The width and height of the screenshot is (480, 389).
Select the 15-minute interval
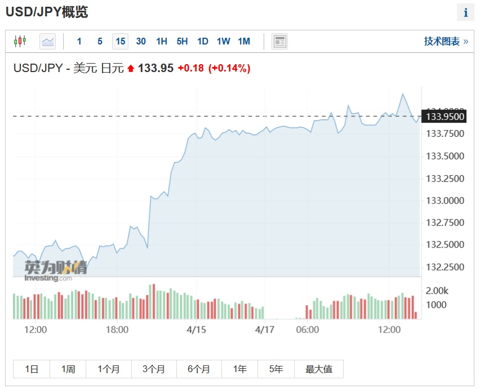(120, 41)
